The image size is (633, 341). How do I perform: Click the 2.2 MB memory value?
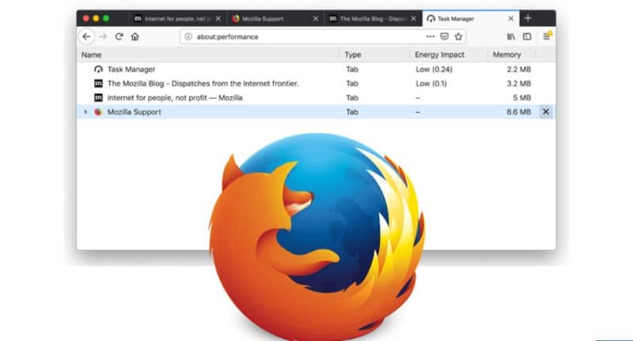(x=519, y=69)
